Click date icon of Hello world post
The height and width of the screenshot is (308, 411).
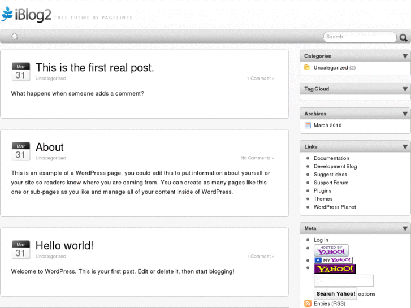pyautogui.click(x=21, y=250)
